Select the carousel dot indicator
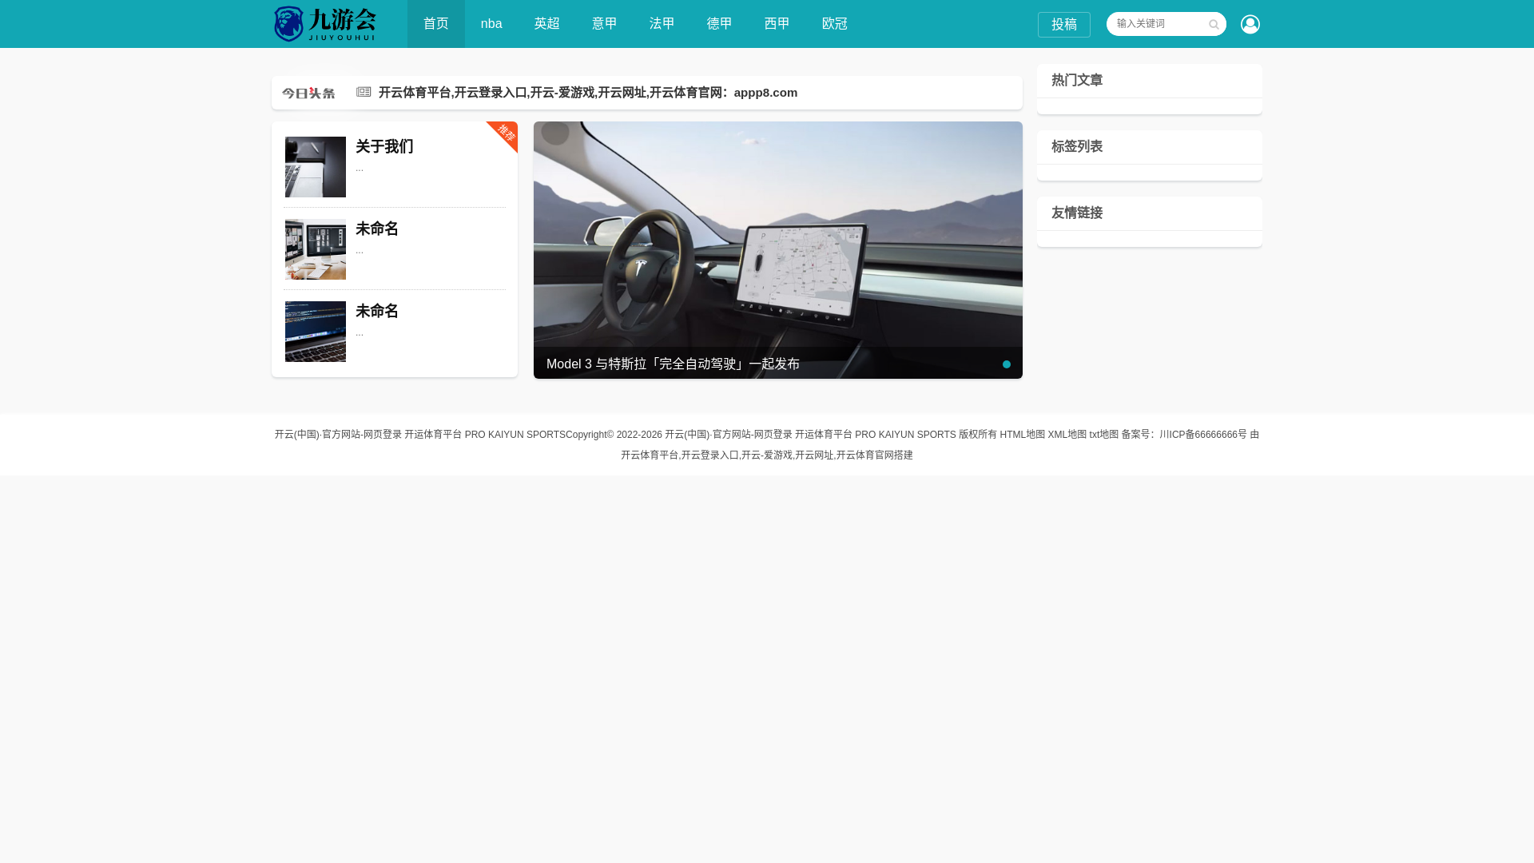 pos(1007,364)
